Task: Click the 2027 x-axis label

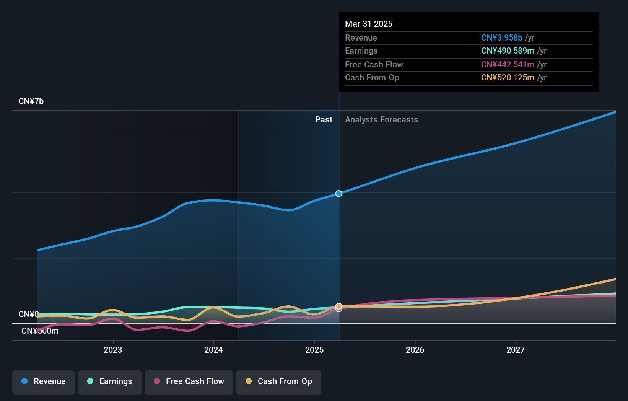Action: coord(516,350)
